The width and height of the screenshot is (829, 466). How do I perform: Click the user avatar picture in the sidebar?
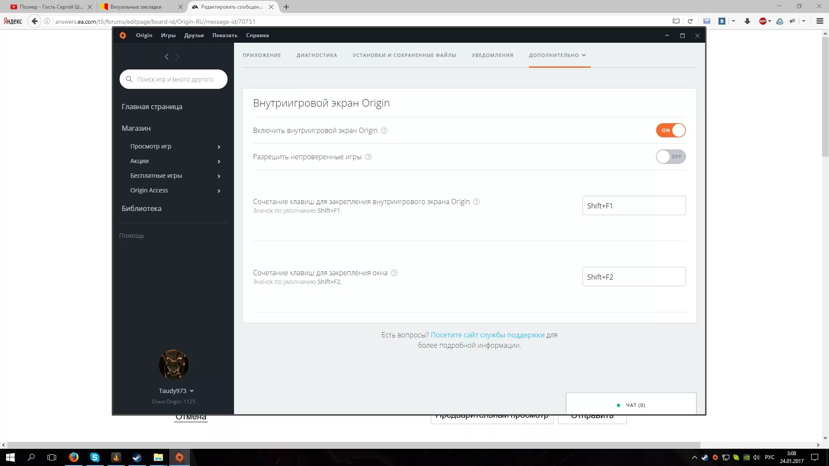tap(173, 365)
